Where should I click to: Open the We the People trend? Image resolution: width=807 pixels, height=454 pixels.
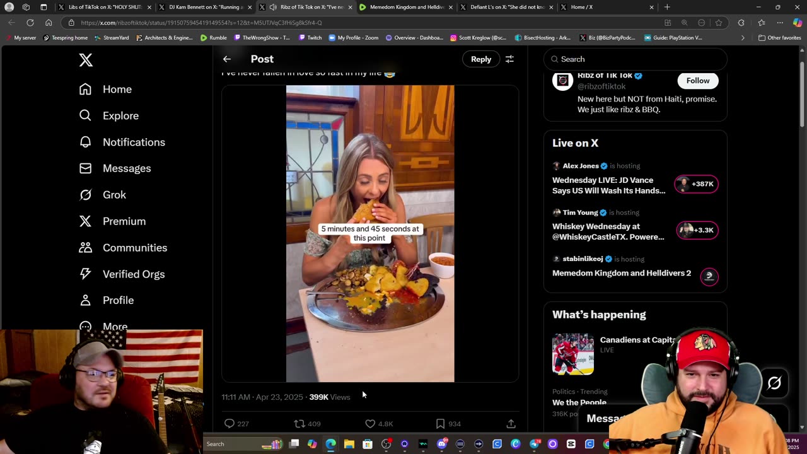tap(579, 402)
